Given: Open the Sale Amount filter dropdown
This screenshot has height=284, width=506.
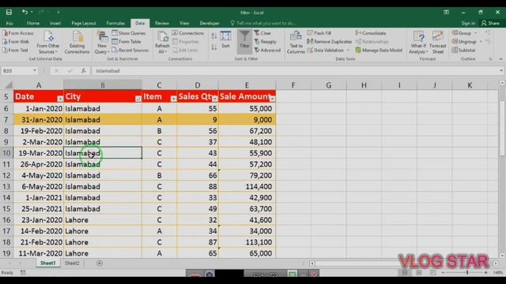Looking at the screenshot, I should click(x=272, y=99).
